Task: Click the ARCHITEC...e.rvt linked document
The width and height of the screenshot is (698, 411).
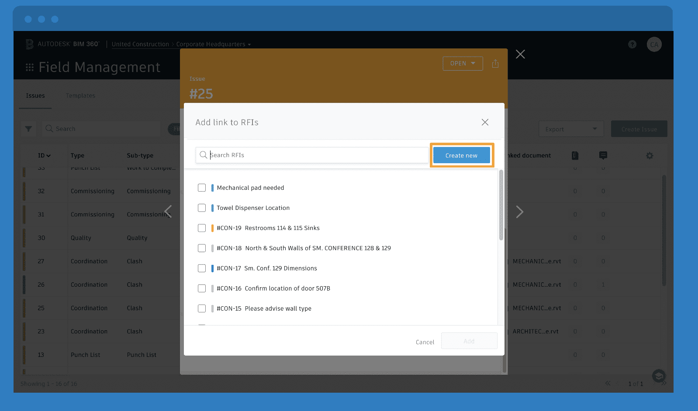Action: pos(536,331)
